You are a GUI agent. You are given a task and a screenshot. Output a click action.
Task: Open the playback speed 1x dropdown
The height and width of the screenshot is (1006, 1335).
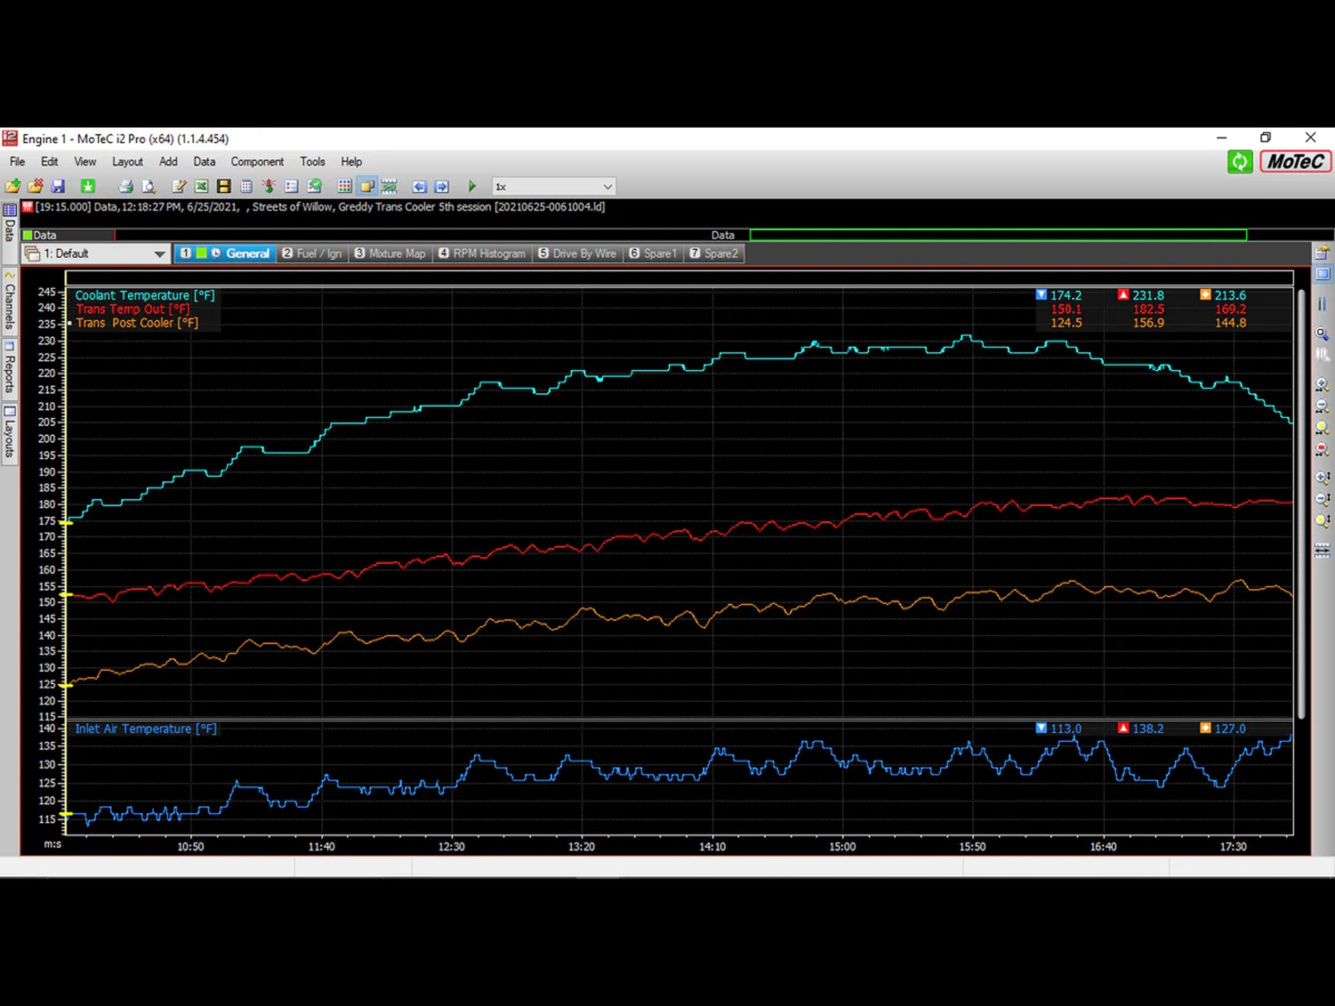pyautogui.click(x=606, y=187)
